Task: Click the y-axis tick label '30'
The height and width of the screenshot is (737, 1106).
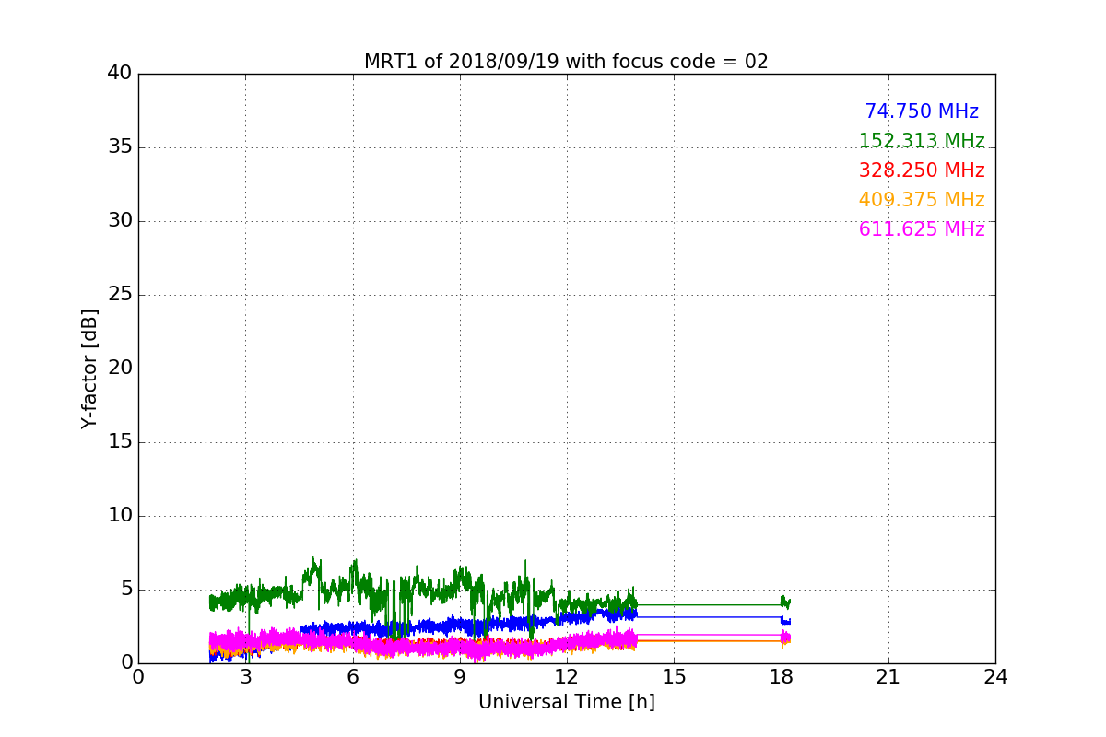Action: pyautogui.click(x=120, y=221)
